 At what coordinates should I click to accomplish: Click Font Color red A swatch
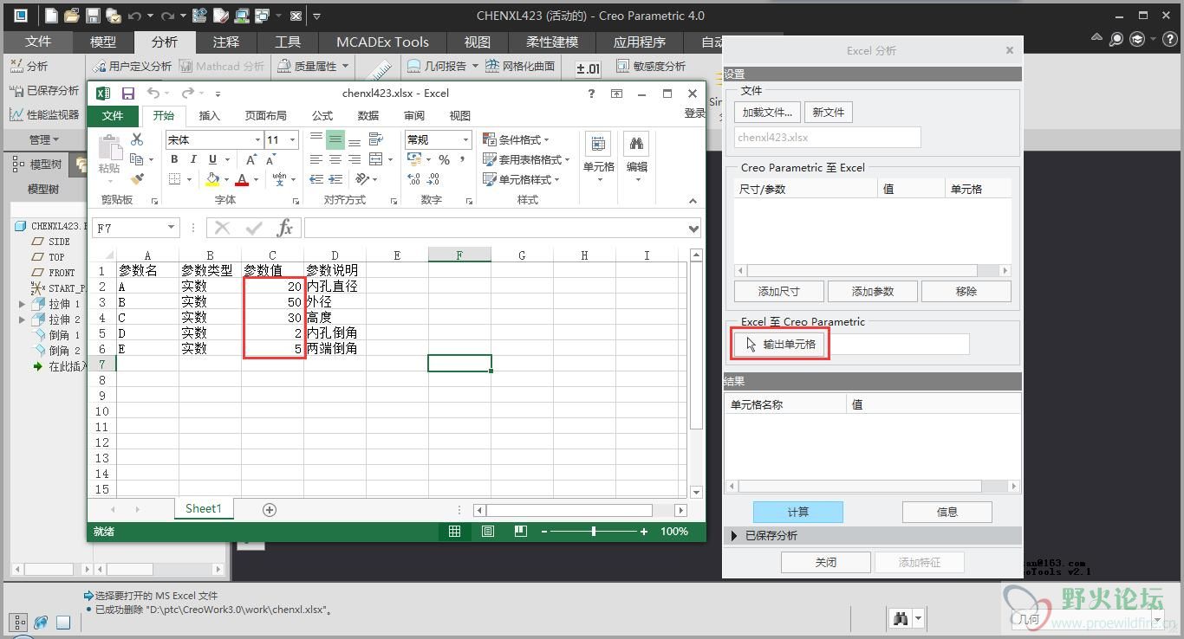pyautogui.click(x=242, y=179)
